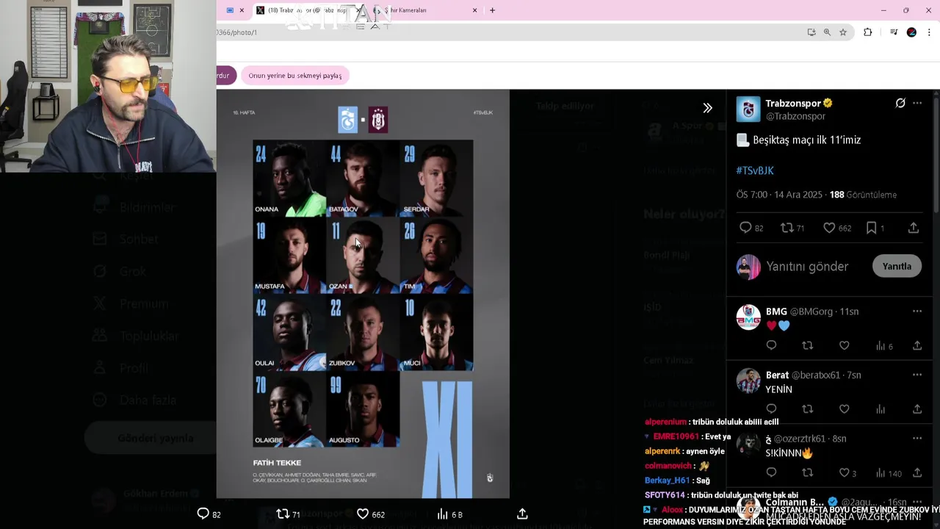
Task: Collapse the reply sidebar with the double-chevron
Action: tap(707, 108)
